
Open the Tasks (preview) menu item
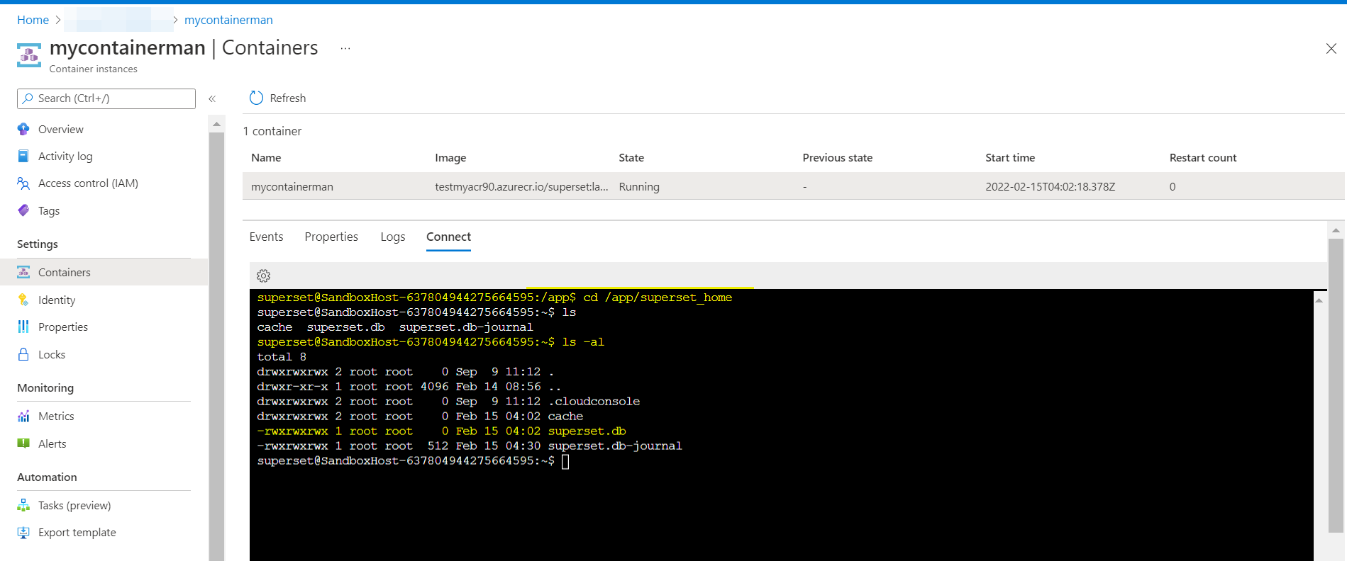point(74,505)
